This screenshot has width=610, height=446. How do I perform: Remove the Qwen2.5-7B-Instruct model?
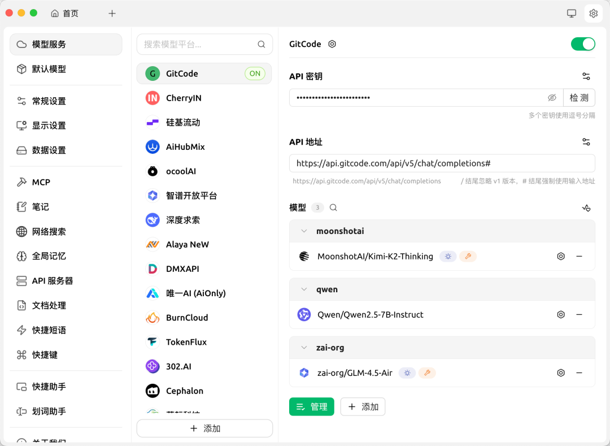point(579,314)
